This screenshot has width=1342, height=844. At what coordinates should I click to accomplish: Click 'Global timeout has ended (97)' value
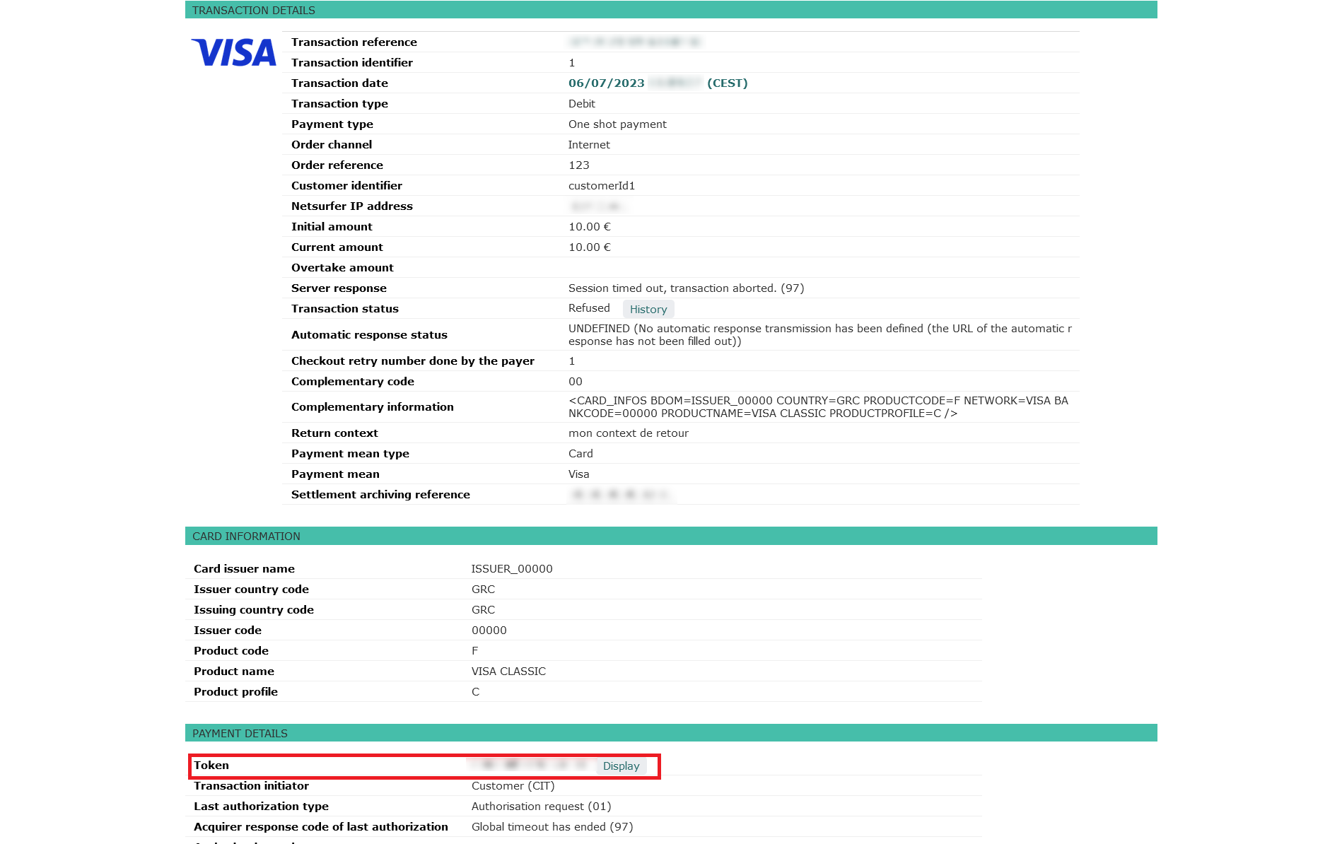[552, 827]
